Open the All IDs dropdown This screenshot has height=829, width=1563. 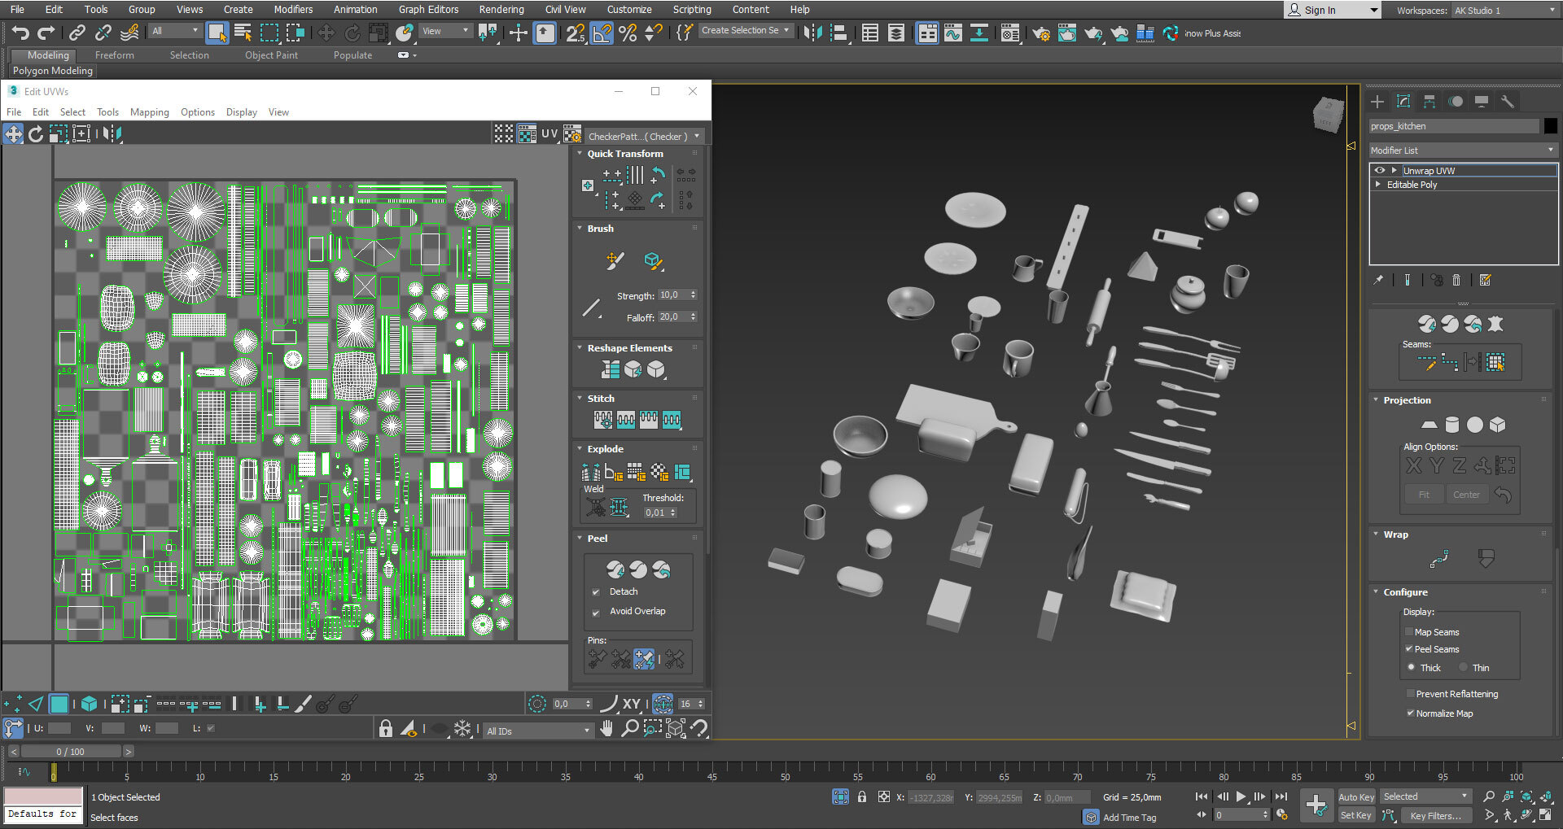(x=537, y=731)
